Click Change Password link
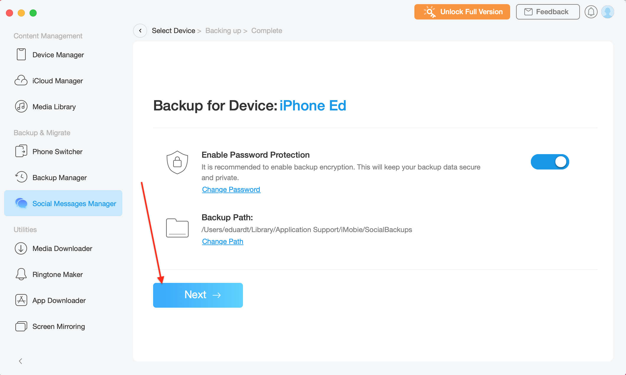This screenshot has width=626, height=375. click(231, 189)
